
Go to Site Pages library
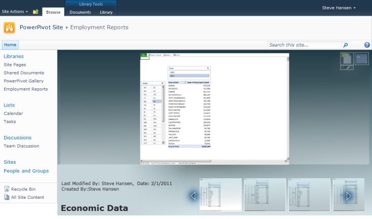[15, 64]
